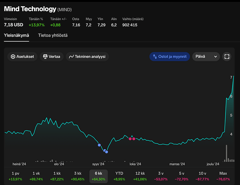The height and width of the screenshot is (185, 240).
Task: Select the 3 v time range
Action: [x=161, y=176]
